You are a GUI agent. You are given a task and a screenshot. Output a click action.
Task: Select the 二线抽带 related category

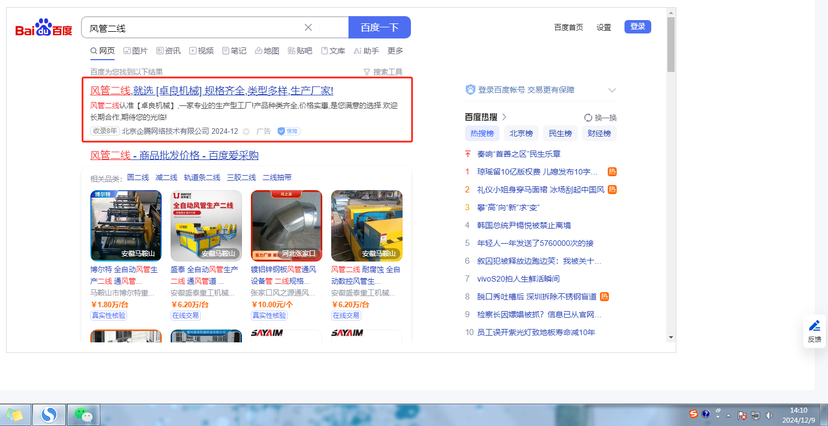click(x=277, y=177)
